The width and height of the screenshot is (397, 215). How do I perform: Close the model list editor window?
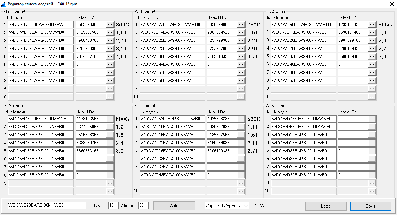coord(392,4)
